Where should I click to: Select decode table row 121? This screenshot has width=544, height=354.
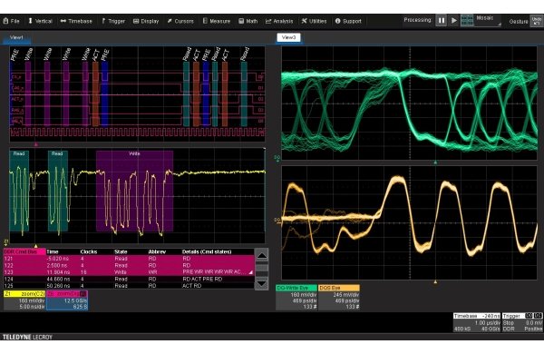[x=129, y=259]
